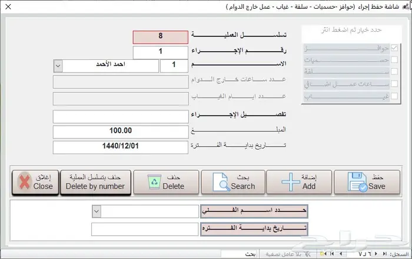Click the current record number box
Image resolution: width=412 pixels, height=259 pixels.
[360, 254]
